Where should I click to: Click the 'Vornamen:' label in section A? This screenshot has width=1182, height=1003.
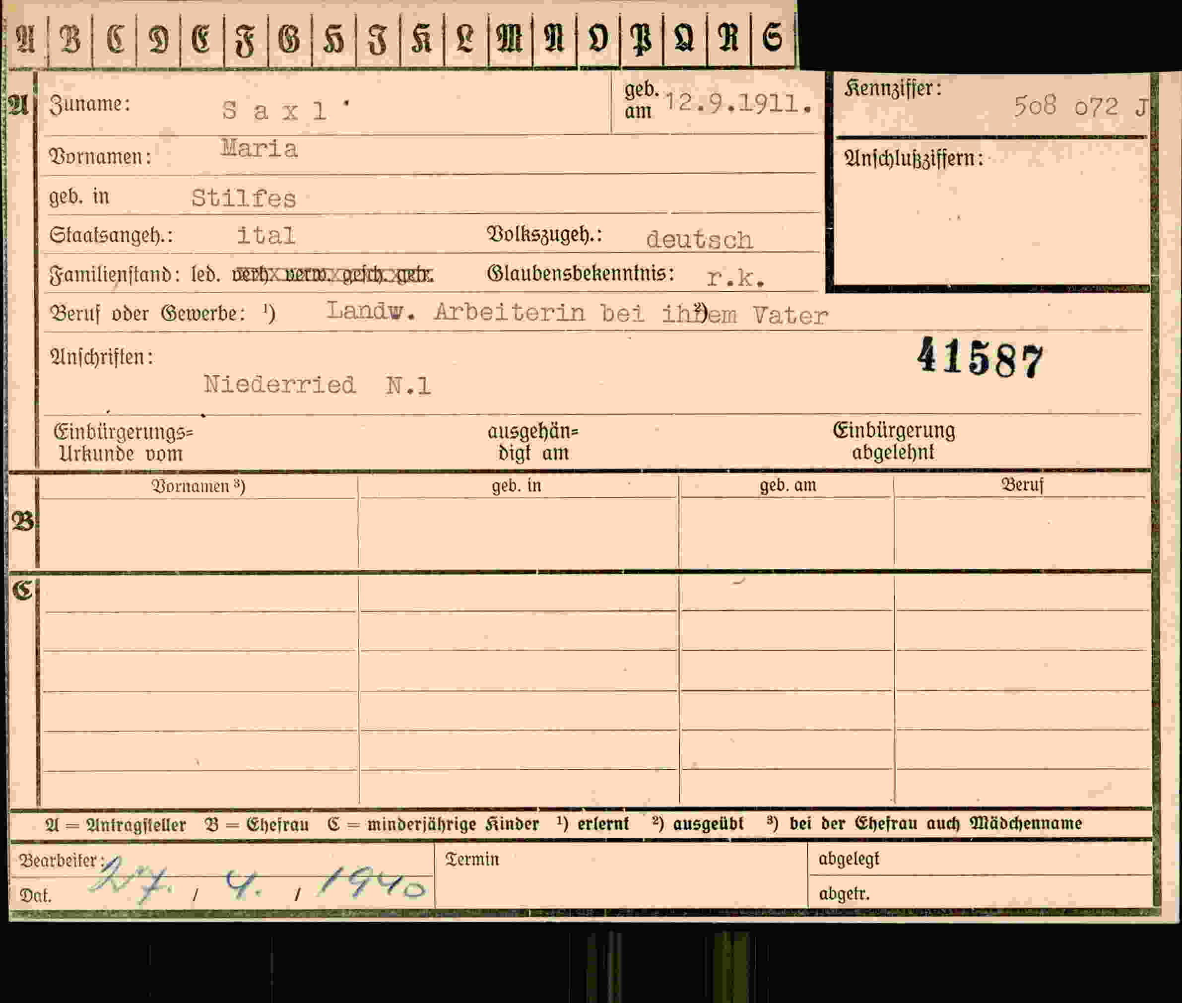(x=100, y=156)
